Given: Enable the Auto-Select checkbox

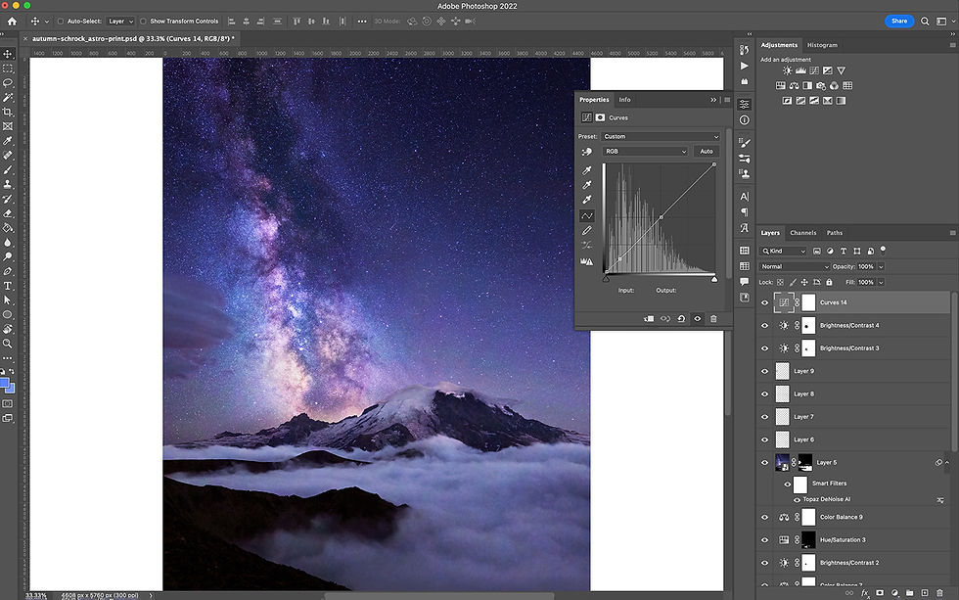Looking at the screenshot, I should 61,21.
